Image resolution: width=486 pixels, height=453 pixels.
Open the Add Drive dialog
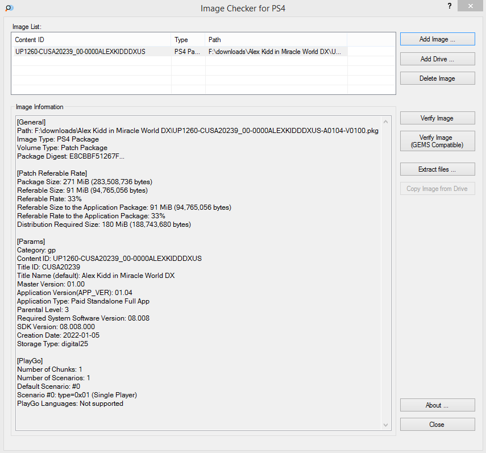[x=437, y=59]
